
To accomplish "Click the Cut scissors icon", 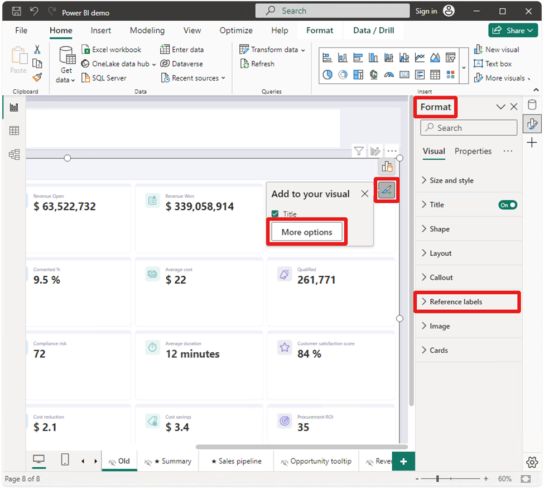I will coord(37,49).
